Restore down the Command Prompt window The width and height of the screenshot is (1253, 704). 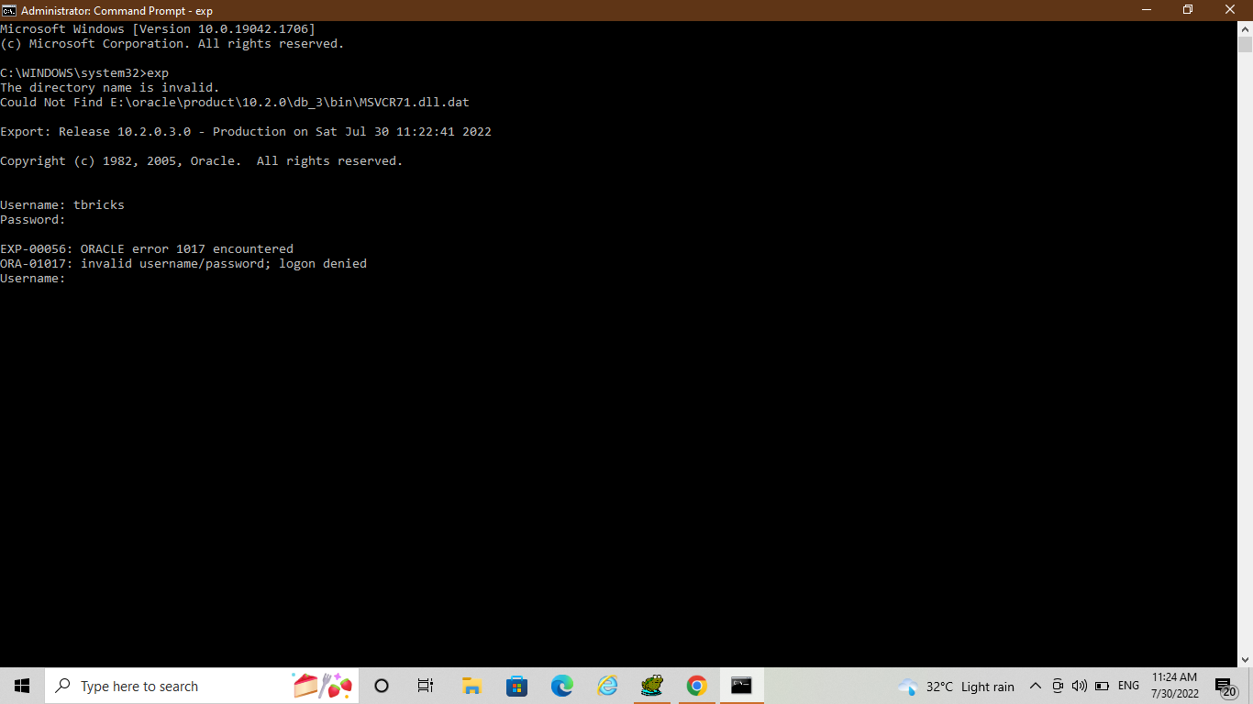pyautogui.click(x=1188, y=10)
